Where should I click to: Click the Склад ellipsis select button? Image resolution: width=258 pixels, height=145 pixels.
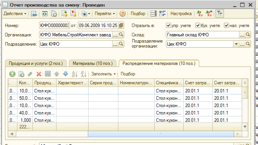[242, 35]
